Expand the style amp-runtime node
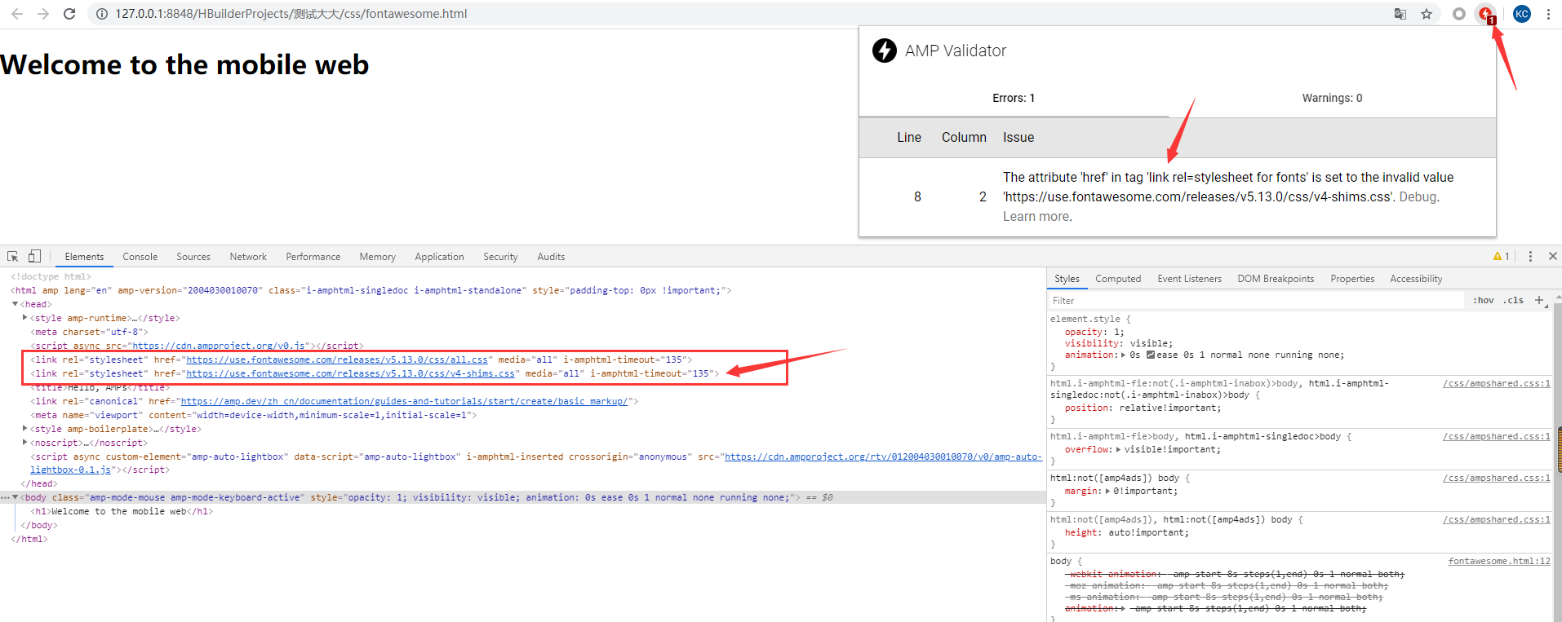 [x=25, y=318]
